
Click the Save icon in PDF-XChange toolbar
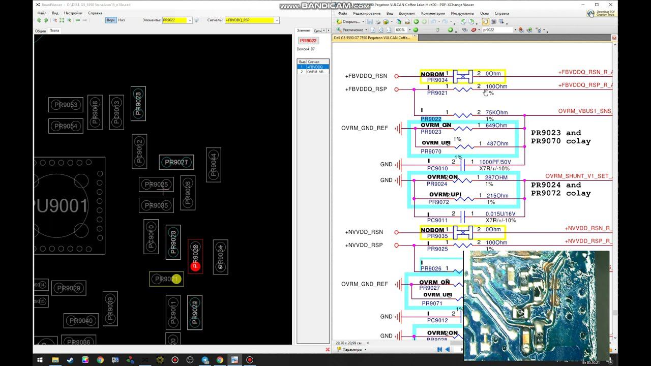(370, 22)
